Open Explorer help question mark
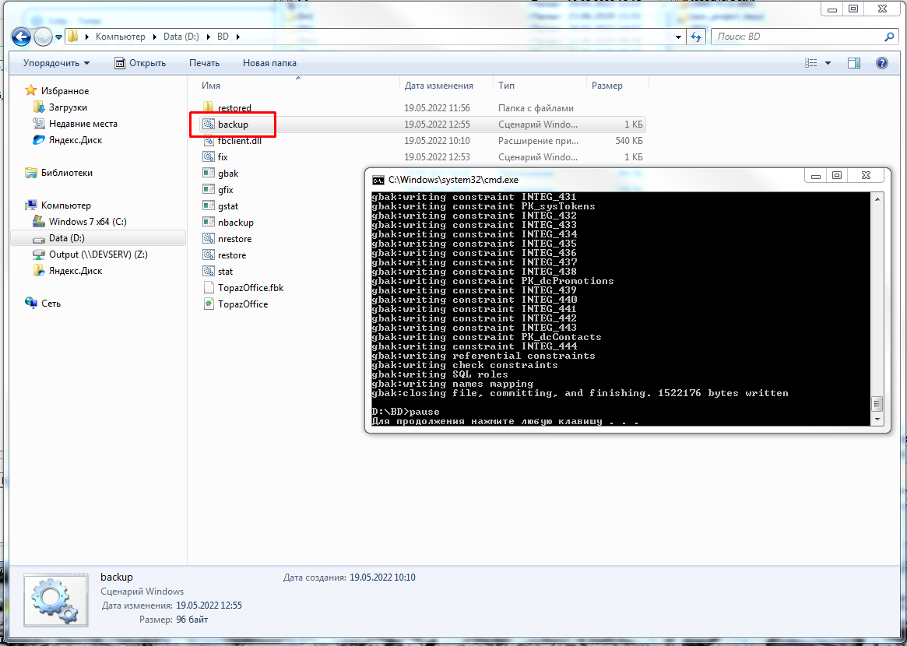The height and width of the screenshot is (646, 907). click(x=881, y=63)
